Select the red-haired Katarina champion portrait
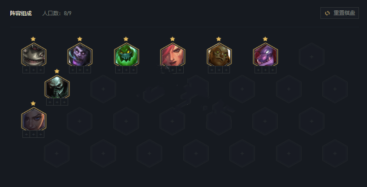 pos(173,55)
